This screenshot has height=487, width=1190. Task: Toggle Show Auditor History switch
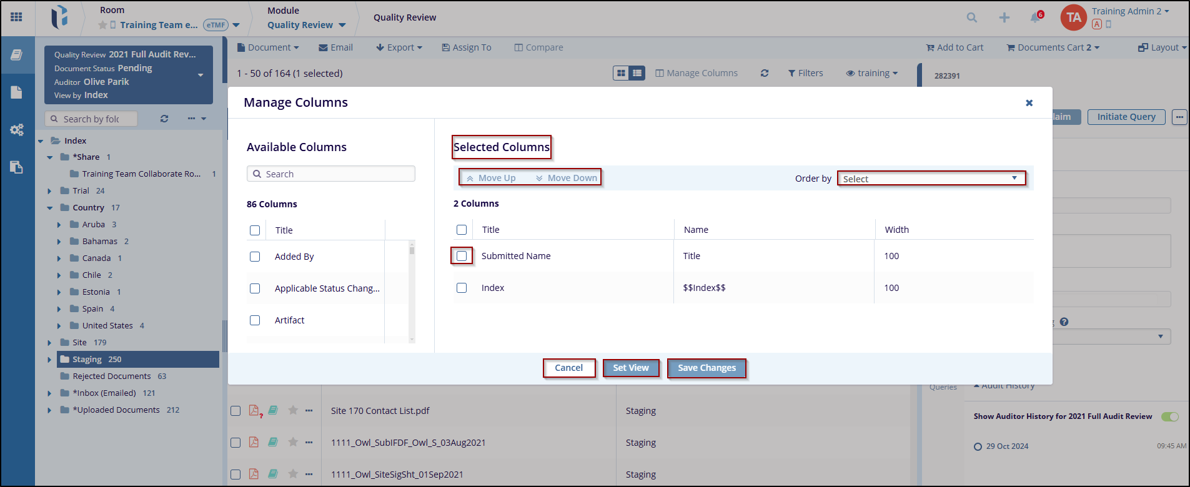(1169, 416)
